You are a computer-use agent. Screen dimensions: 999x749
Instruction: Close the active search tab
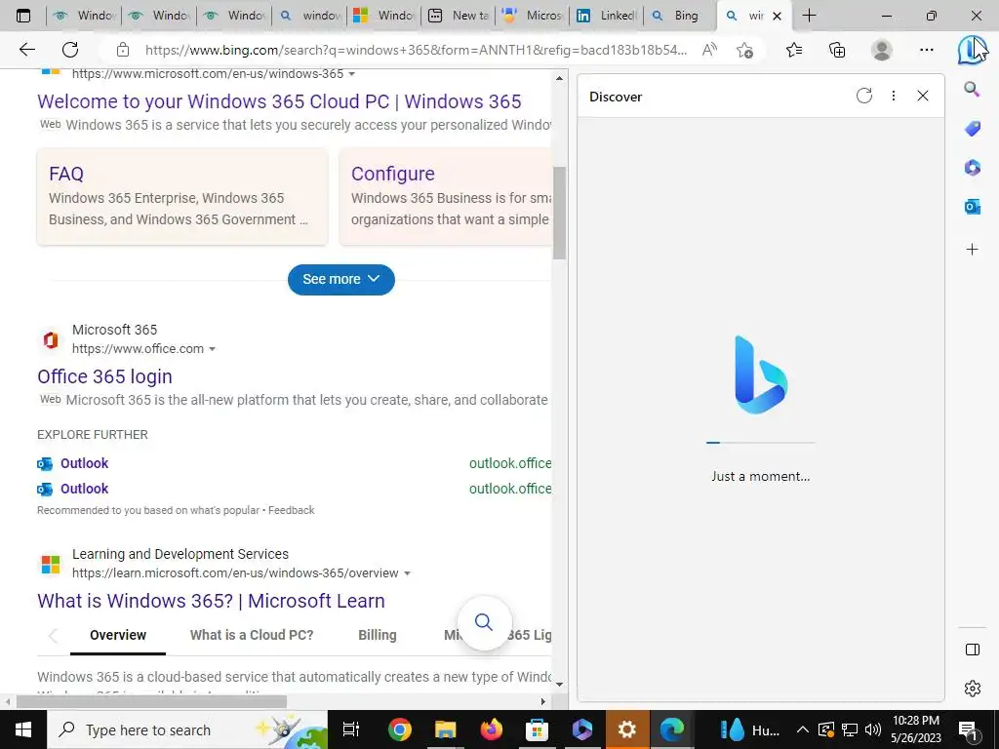(777, 16)
